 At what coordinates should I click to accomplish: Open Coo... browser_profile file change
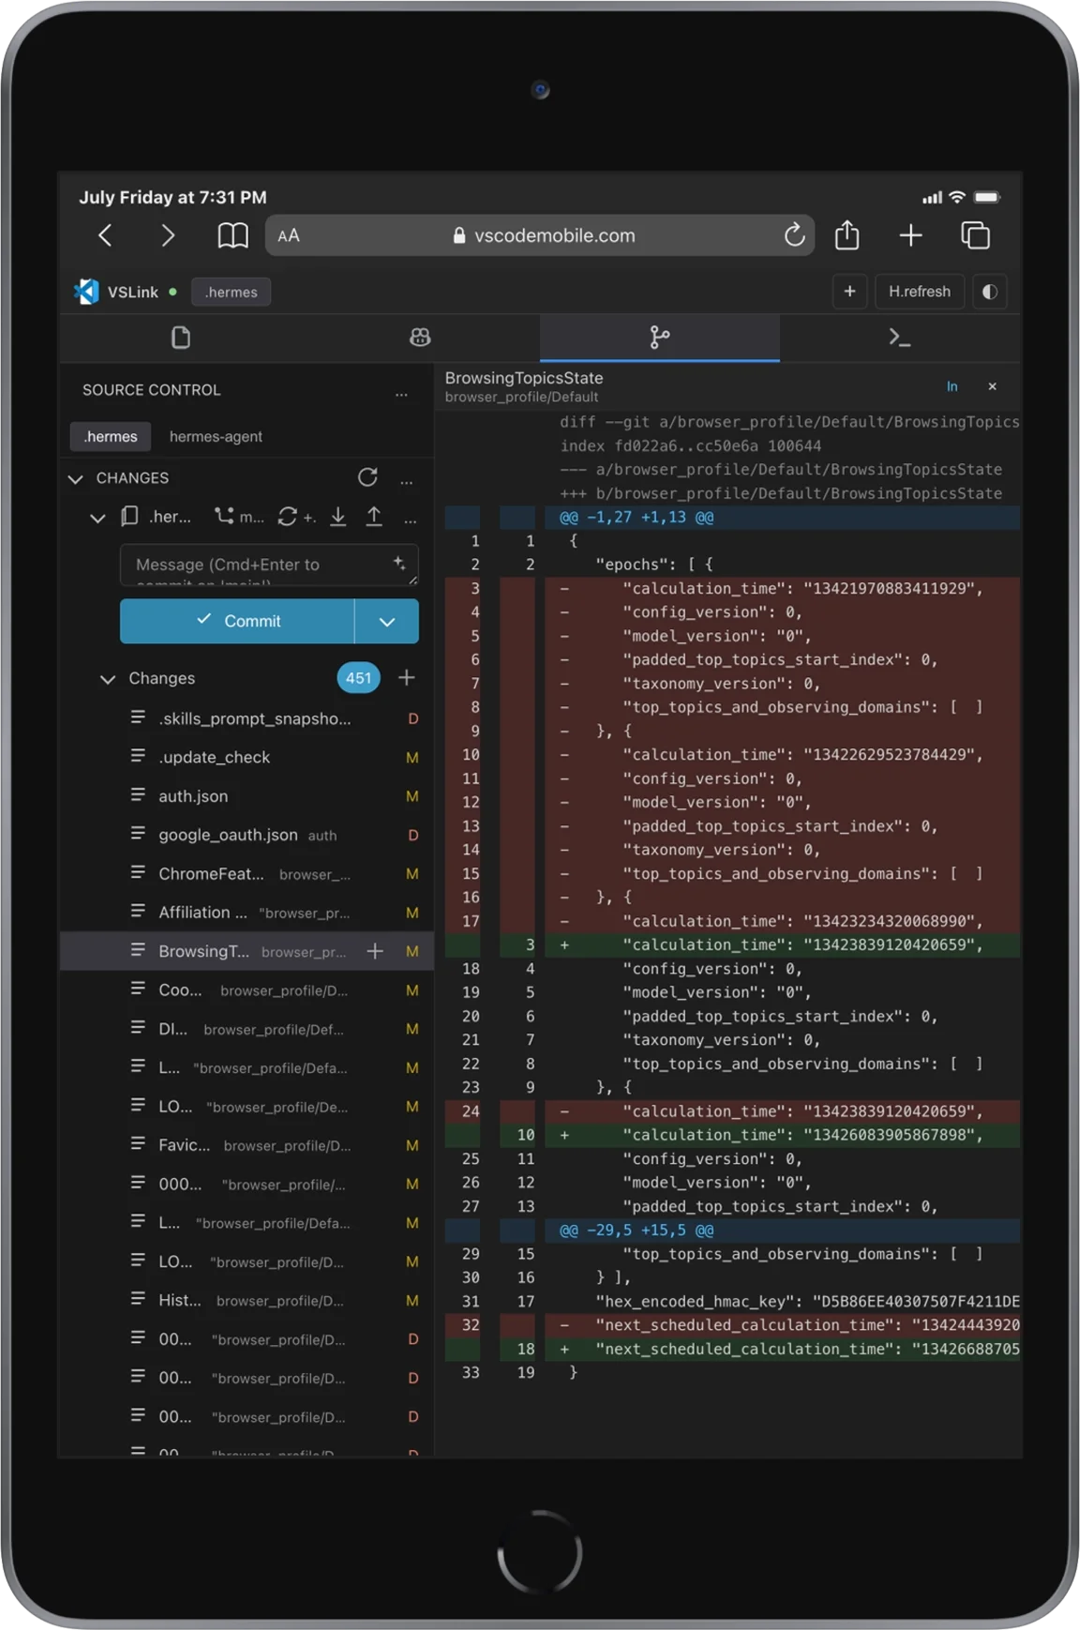coord(247,990)
